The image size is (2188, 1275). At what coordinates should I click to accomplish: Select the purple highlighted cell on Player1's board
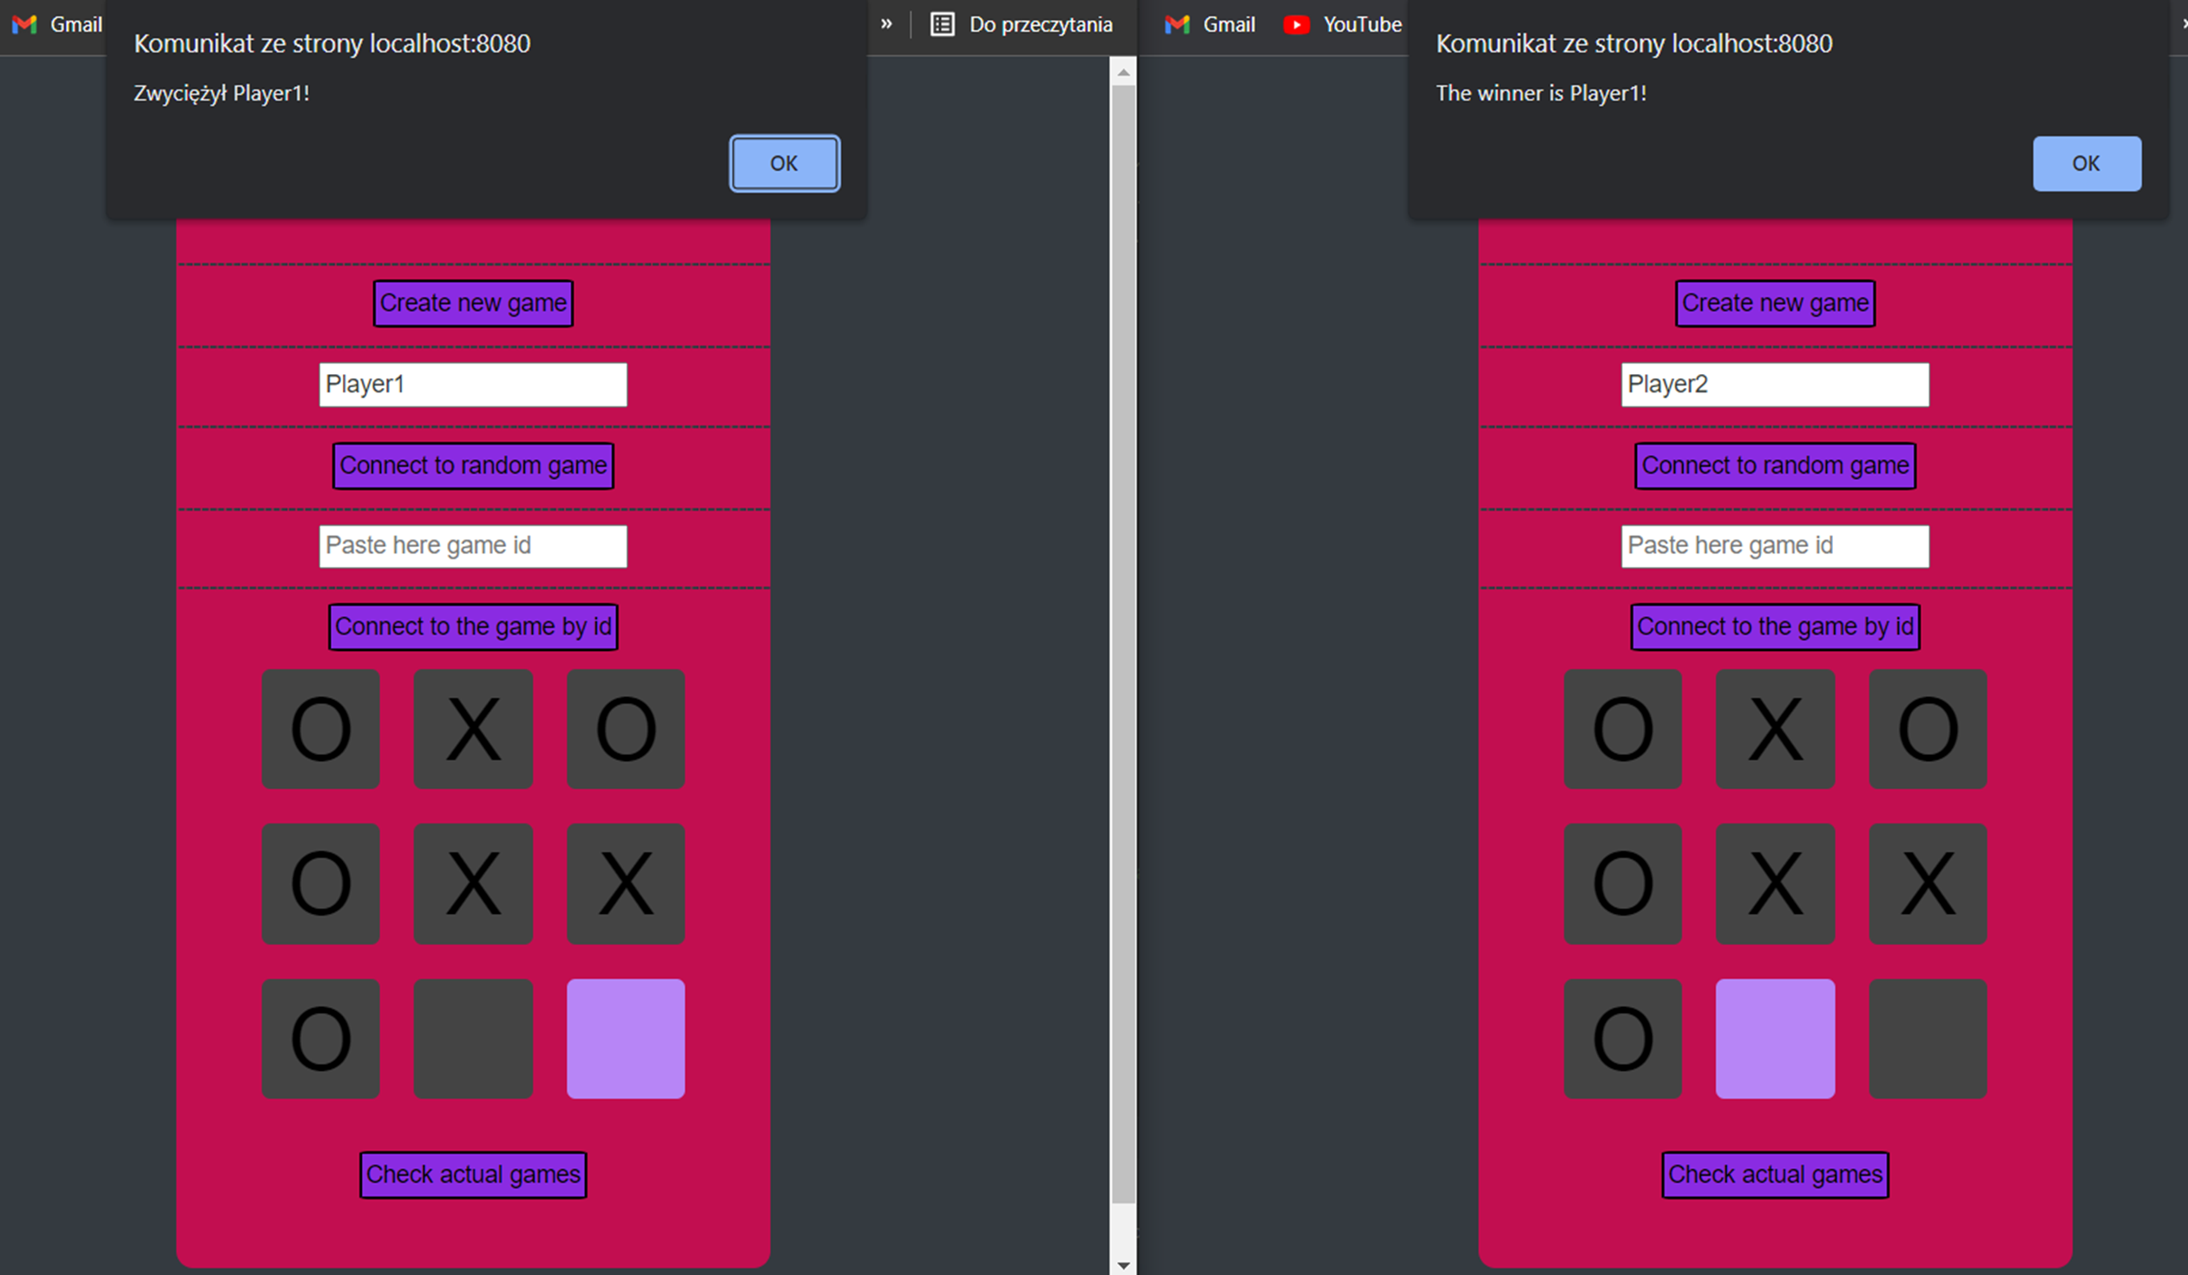coord(625,1038)
